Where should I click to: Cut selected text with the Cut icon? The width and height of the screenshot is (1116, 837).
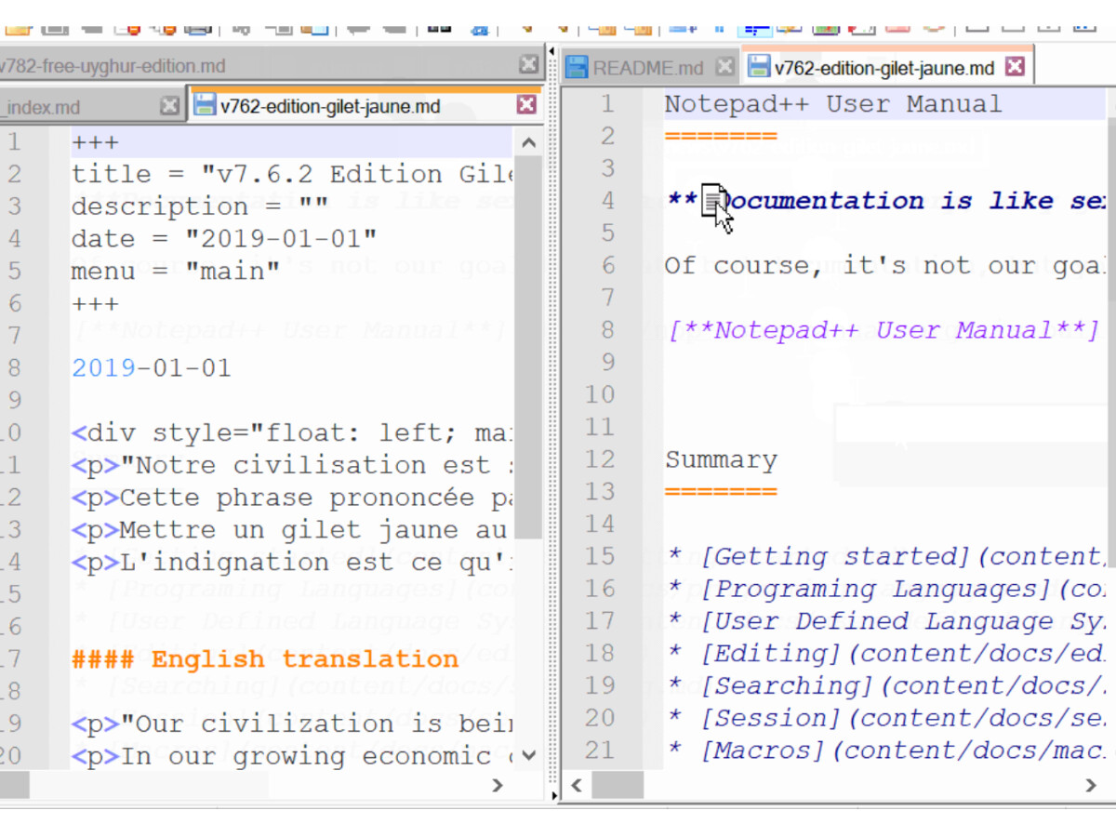(242, 29)
